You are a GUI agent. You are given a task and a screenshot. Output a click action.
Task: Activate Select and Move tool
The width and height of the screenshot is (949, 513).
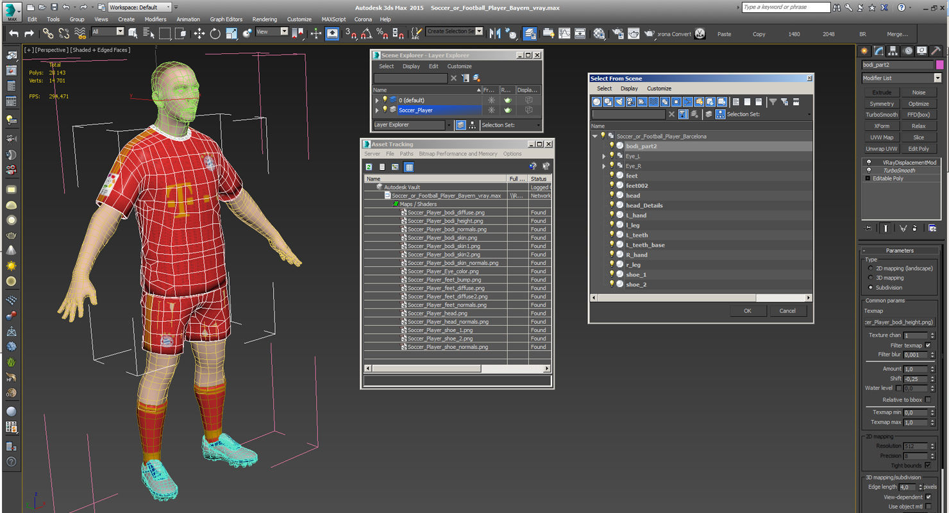pyautogui.click(x=199, y=33)
